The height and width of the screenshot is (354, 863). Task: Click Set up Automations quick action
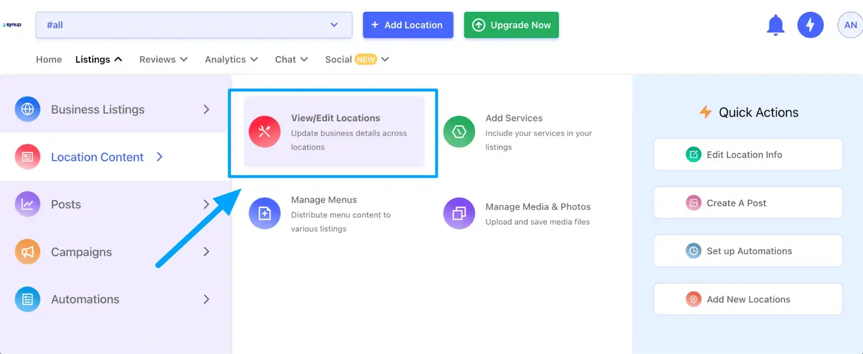point(748,251)
